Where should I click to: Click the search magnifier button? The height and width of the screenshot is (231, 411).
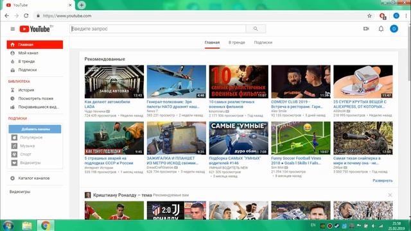(256, 29)
